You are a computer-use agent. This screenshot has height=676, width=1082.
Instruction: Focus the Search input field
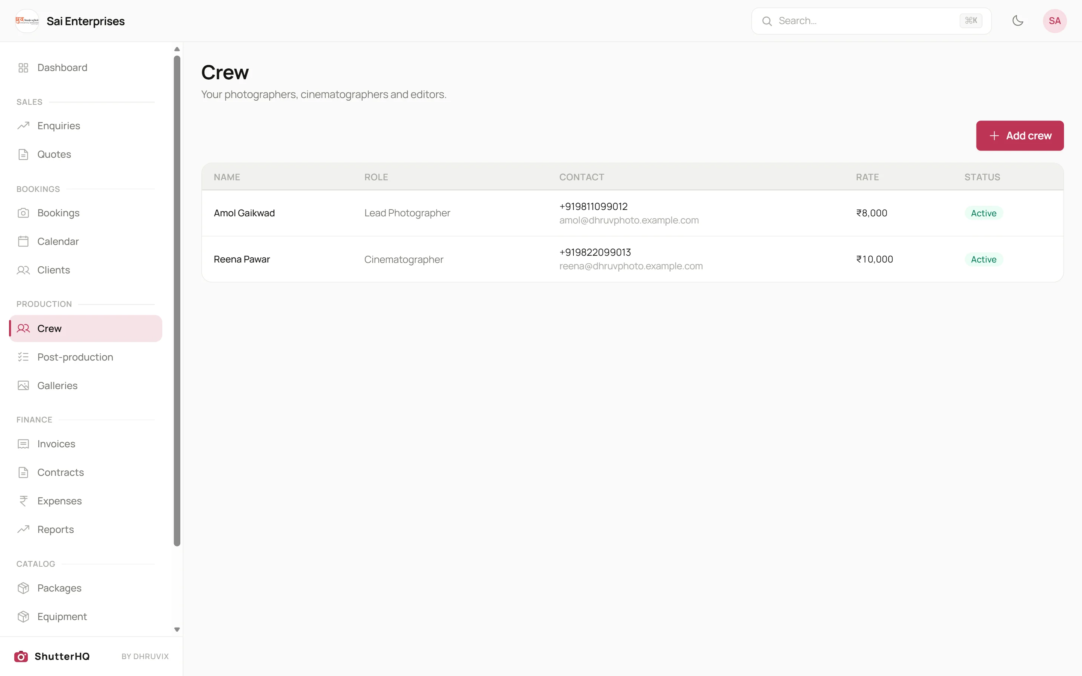[x=871, y=21]
